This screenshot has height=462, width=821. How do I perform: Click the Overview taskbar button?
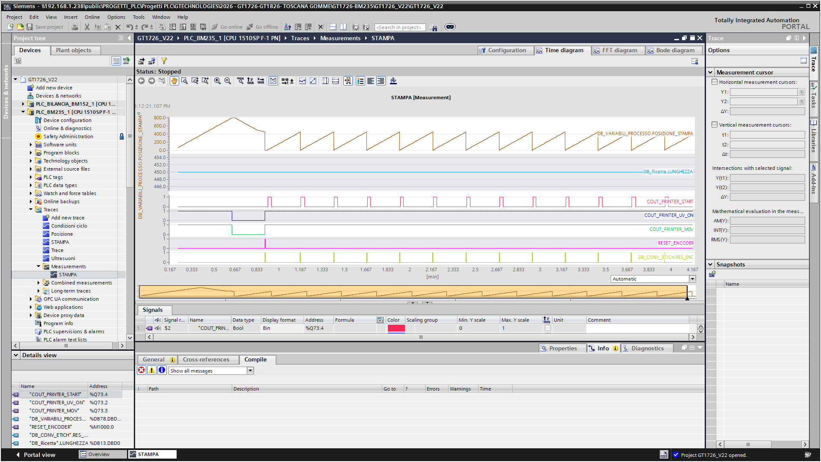[x=103, y=455]
